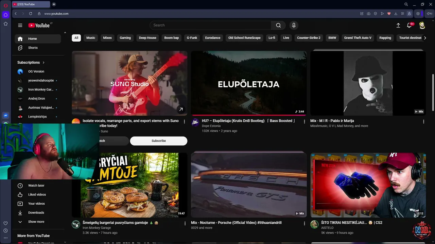Open the ELUPÕLETAJA video thumbnail
The width and height of the screenshot is (435, 244).
tap(249, 83)
